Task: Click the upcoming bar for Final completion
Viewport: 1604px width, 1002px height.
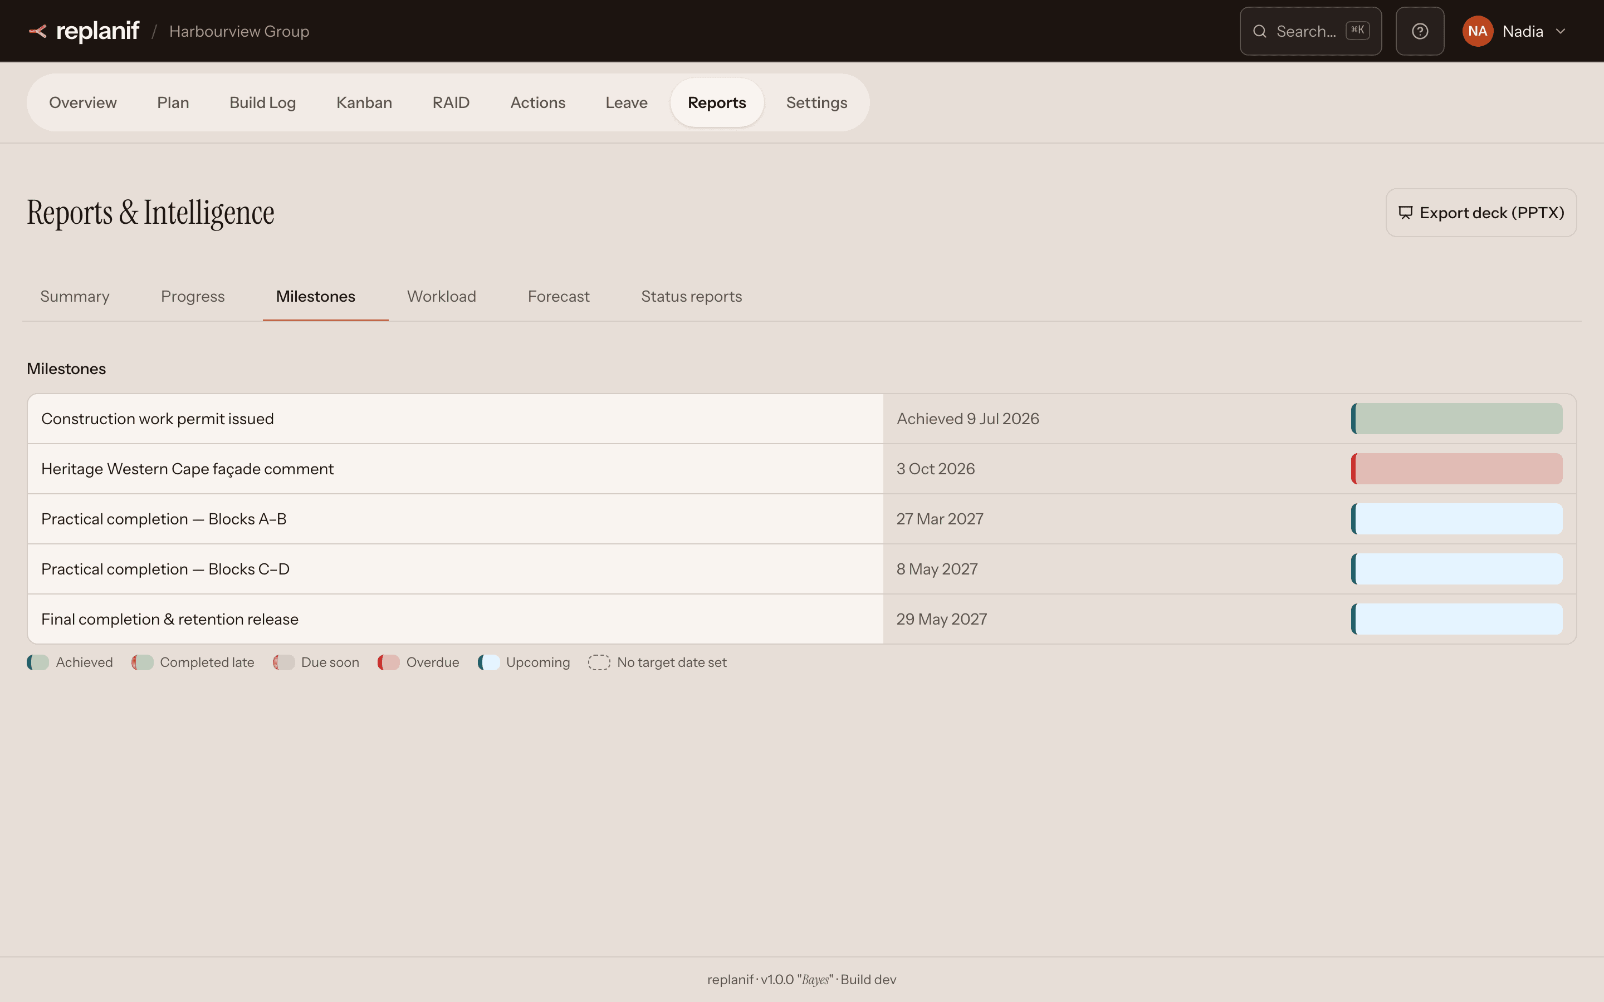Action: coord(1457,619)
